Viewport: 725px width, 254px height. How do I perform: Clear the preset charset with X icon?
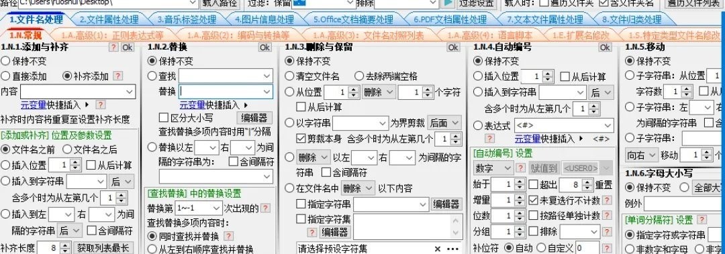[x=438, y=249]
